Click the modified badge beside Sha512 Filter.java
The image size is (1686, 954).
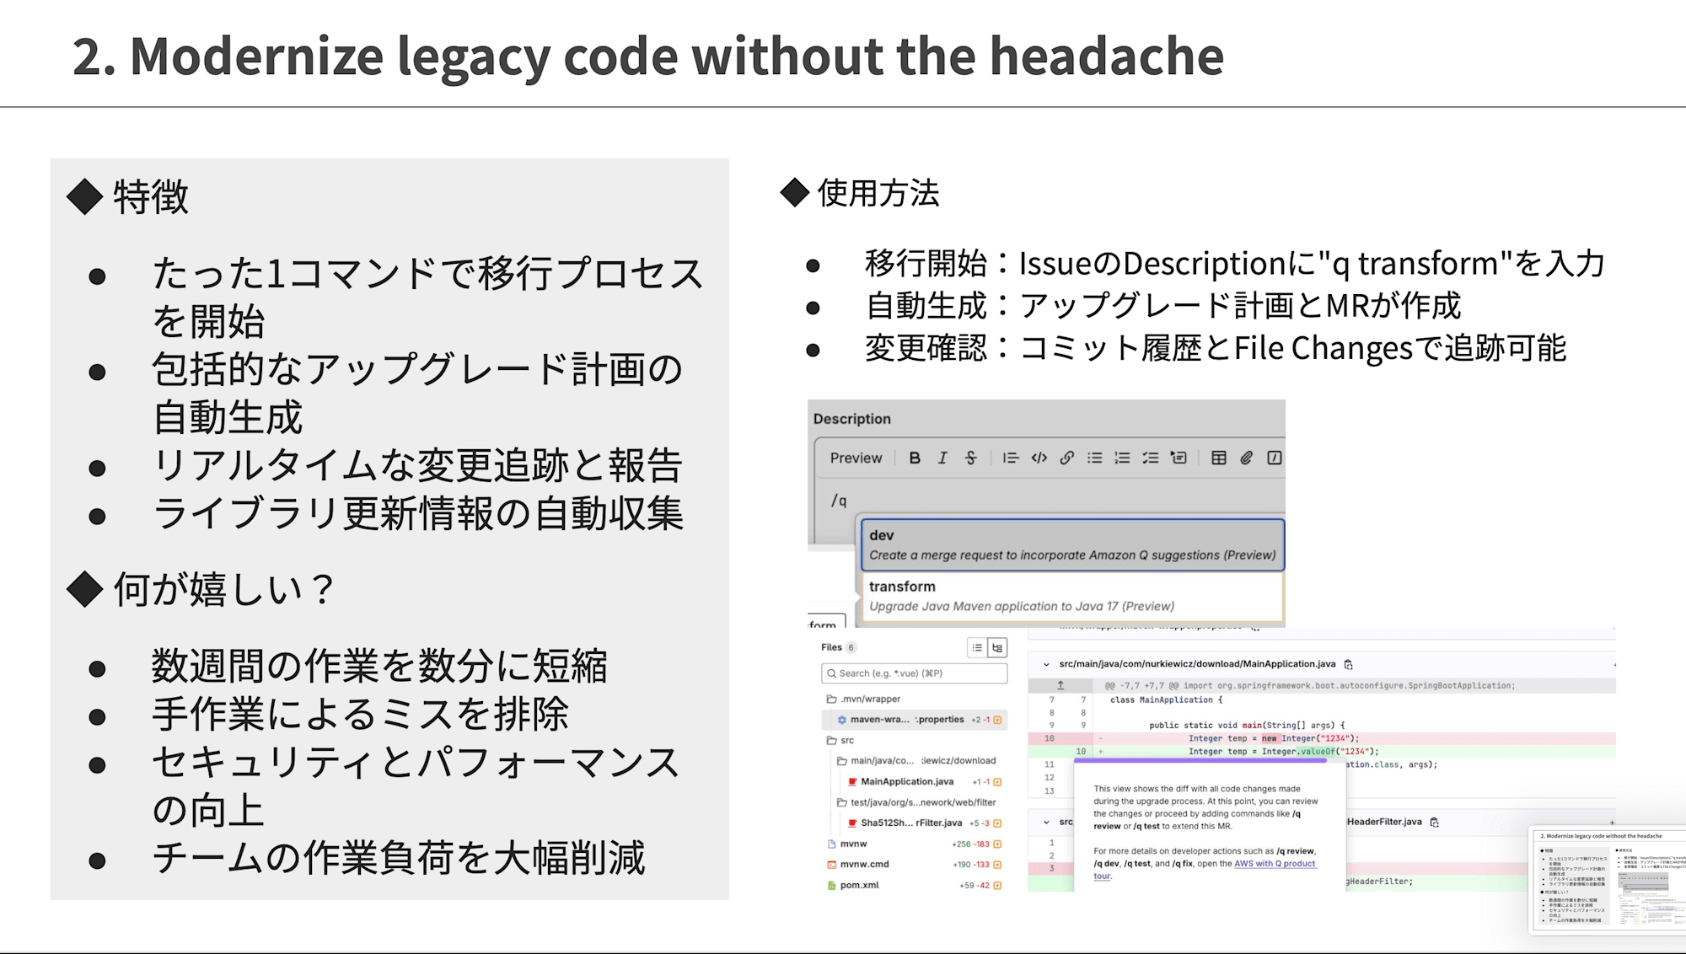(x=997, y=823)
